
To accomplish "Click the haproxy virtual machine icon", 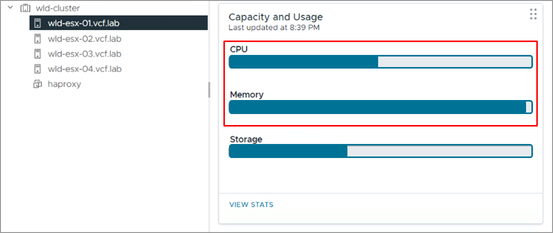I will tap(37, 84).
